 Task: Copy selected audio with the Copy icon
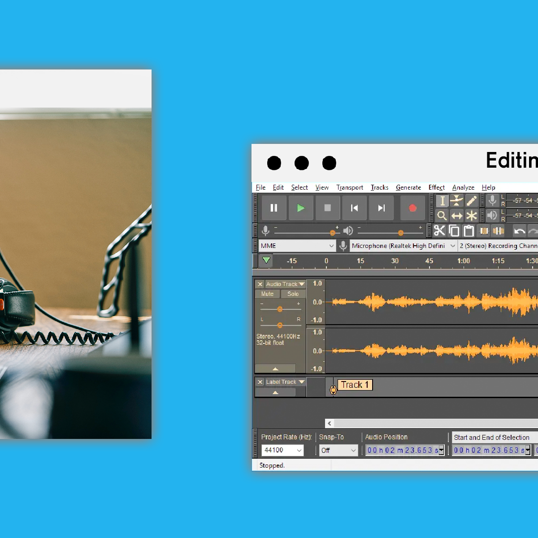[454, 230]
